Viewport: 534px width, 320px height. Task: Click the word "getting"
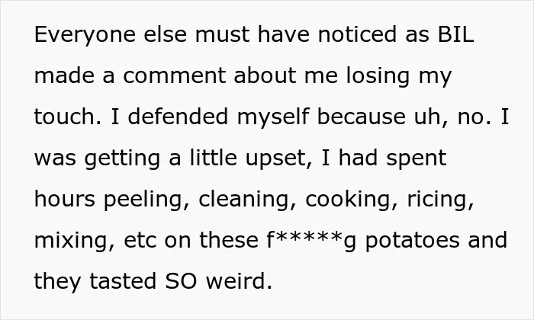coord(122,158)
